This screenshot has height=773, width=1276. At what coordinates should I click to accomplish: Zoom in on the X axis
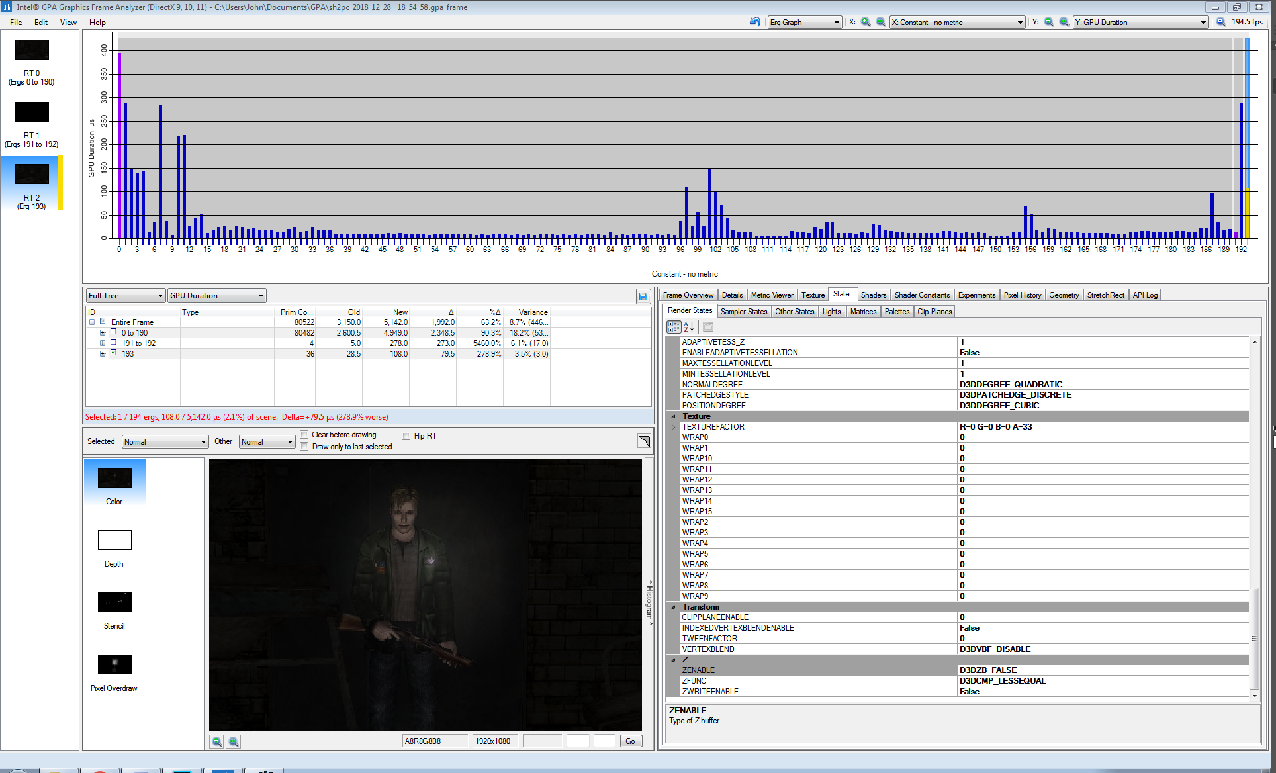(x=866, y=22)
